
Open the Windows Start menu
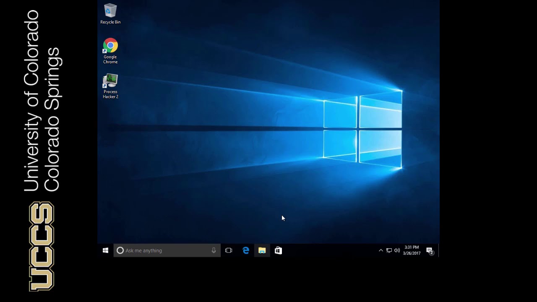click(x=105, y=250)
